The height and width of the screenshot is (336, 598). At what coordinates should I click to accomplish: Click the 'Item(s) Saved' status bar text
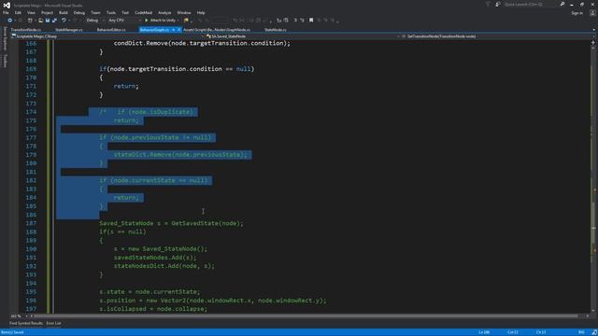tap(12, 332)
